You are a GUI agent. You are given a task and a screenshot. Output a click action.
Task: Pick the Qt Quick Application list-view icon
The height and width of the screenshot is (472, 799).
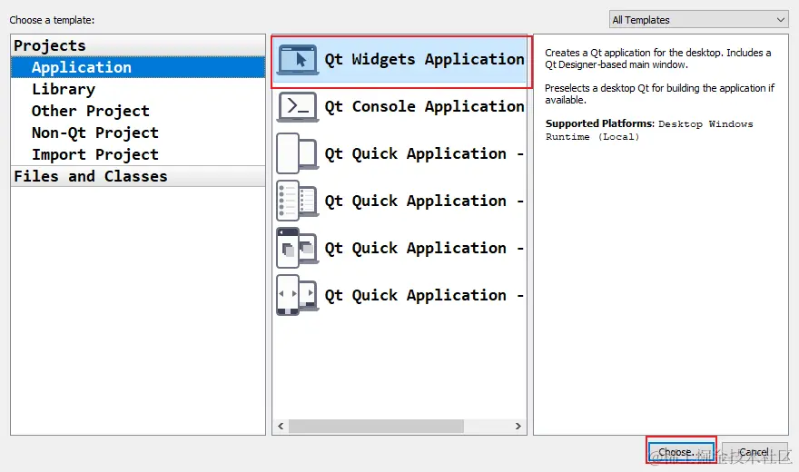pos(298,201)
